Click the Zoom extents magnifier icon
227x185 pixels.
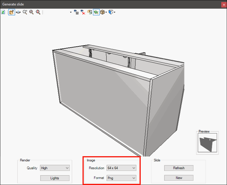(38, 12)
